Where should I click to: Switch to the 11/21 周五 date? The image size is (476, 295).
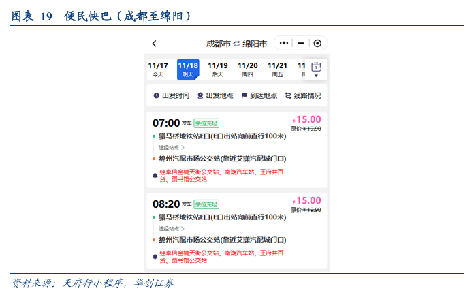pos(277,69)
